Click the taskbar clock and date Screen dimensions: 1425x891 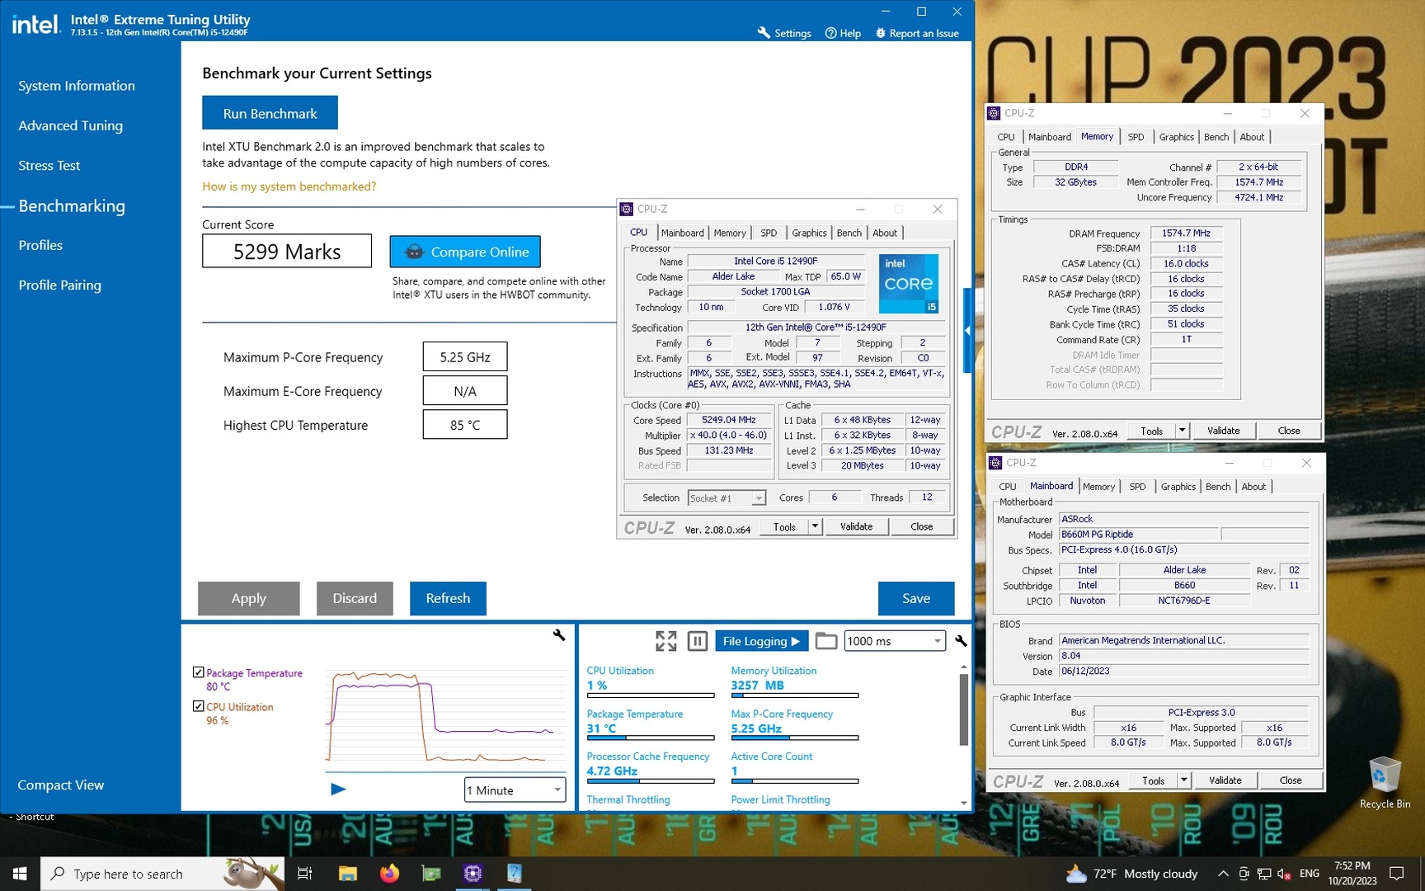[x=1352, y=874]
